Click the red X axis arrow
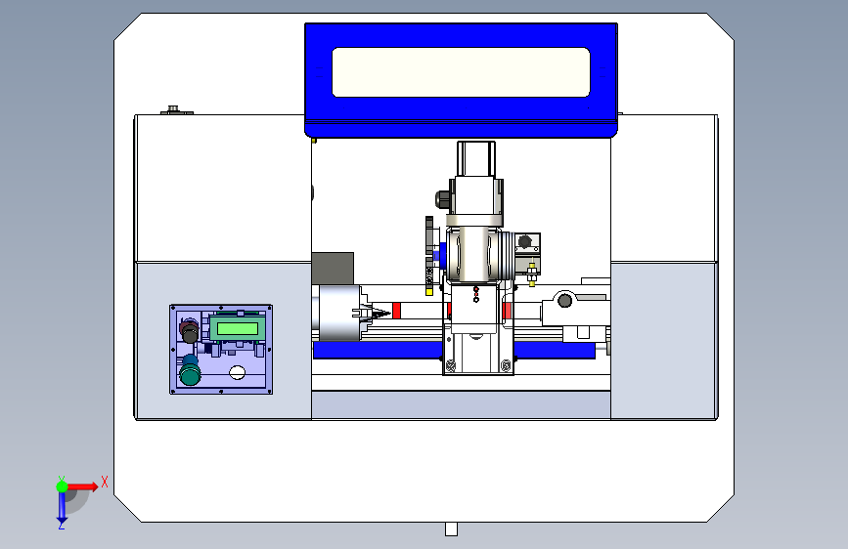Image resolution: width=848 pixels, height=549 pixels. 84,486
